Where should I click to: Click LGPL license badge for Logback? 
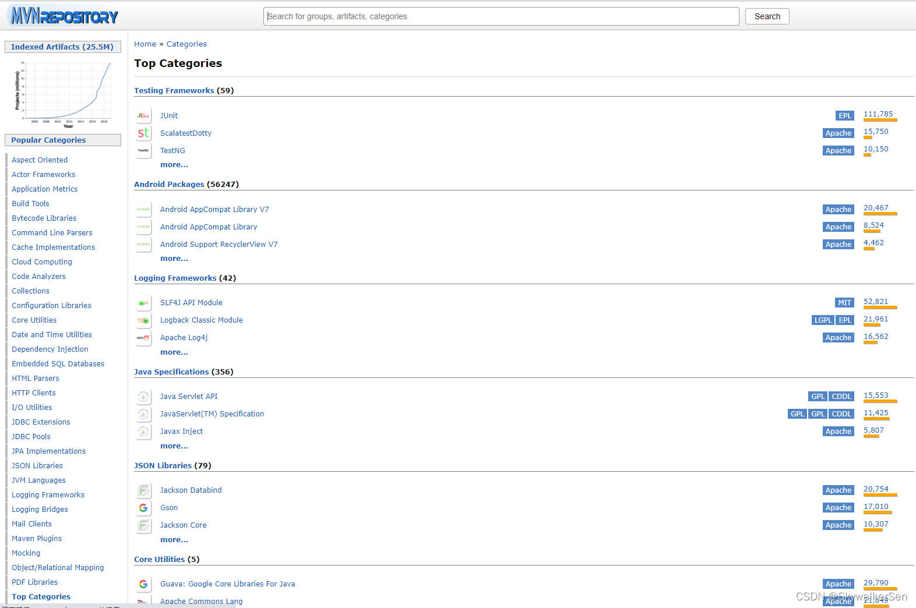tap(823, 320)
